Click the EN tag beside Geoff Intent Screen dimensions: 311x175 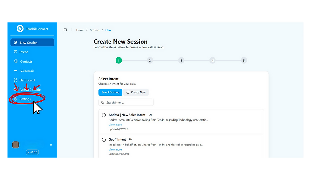tap(130, 139)
